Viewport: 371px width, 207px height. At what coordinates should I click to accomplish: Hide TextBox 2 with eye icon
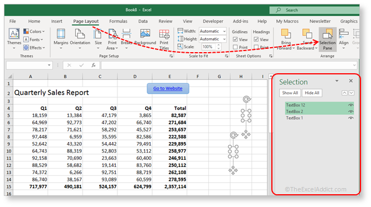351,112
